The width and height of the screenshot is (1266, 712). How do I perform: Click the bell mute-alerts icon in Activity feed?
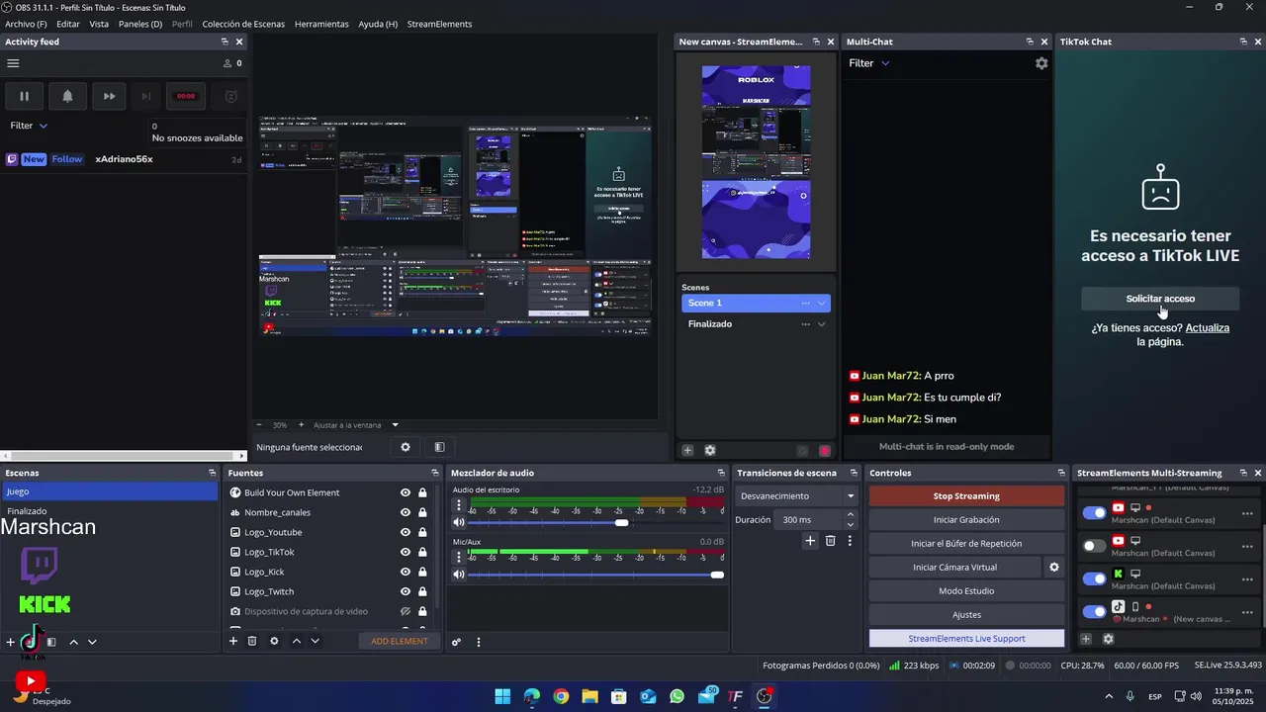point(67,96)
